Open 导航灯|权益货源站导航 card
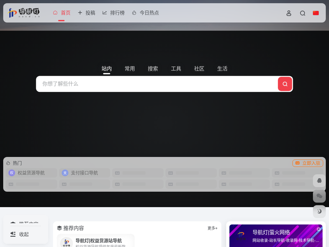The image size is (329, 247). pyautogui.click(x=96, y=240)
